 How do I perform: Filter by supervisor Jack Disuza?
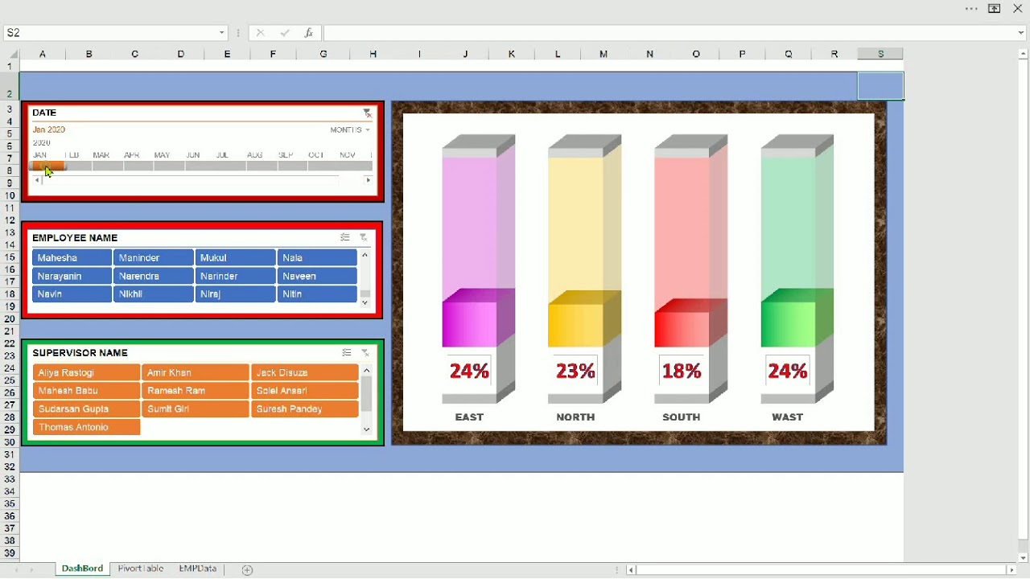pos(305,373)
